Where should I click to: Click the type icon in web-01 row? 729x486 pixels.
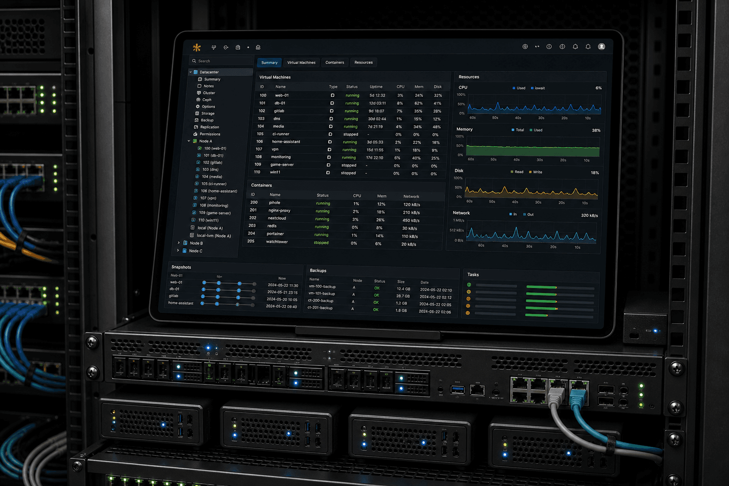click(x=332, y=95)
